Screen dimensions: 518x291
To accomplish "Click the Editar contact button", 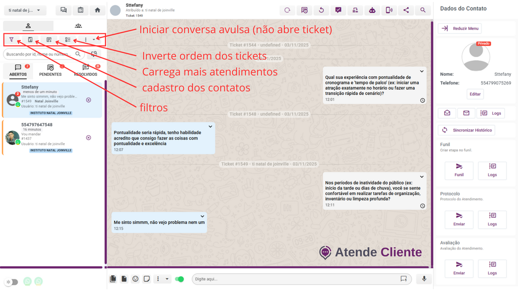I will [x=475, y=94].
